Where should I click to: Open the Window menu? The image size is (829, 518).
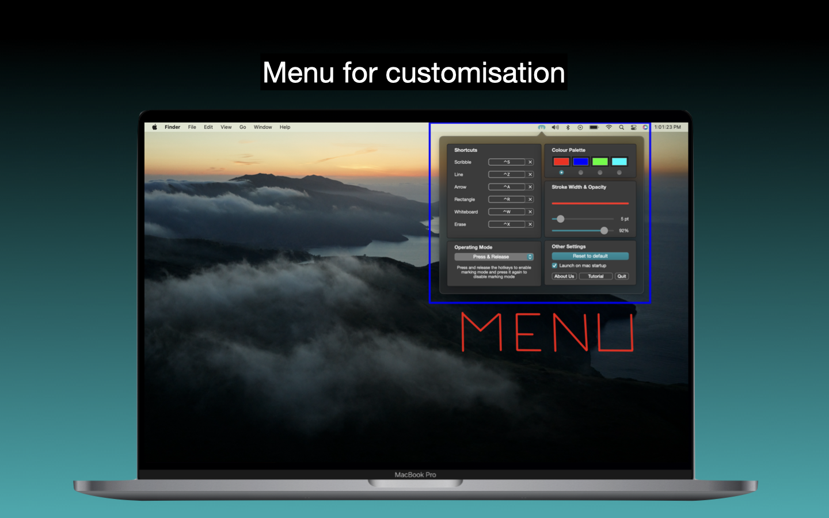tap(263, 127)
